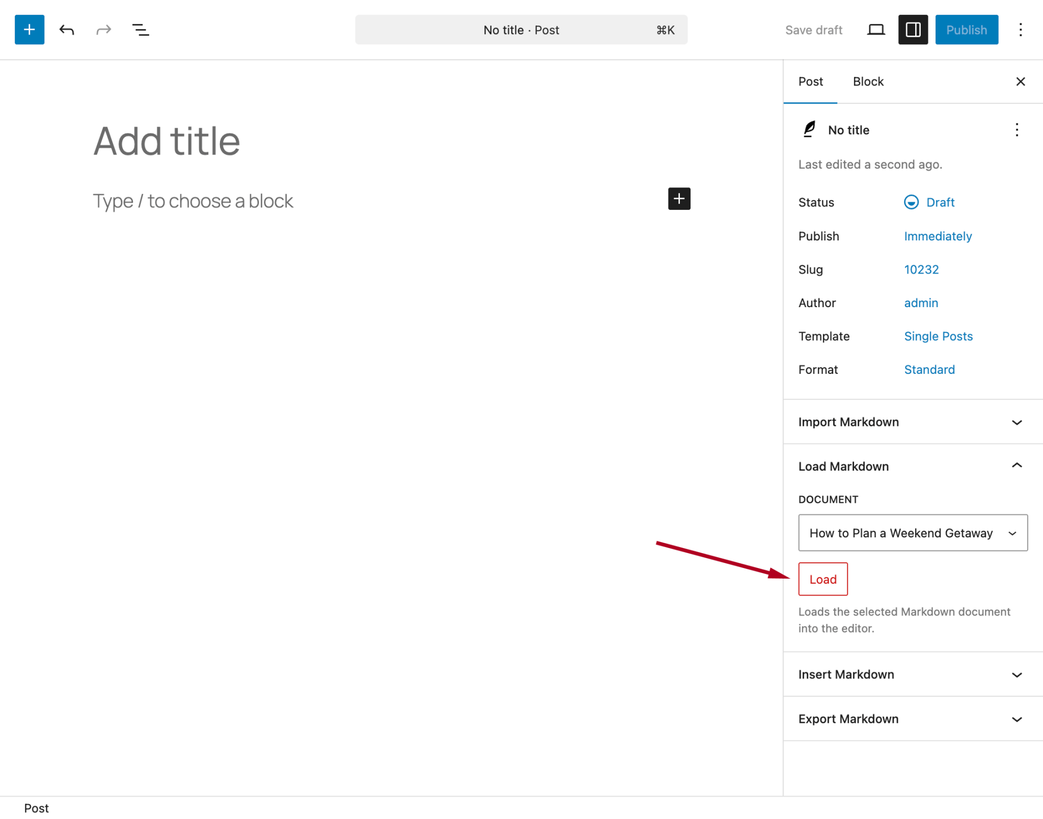Viewport: 1043px width, 819px height.
Task: Expand the Import Markdown panel
Action: tap(913, 422)
